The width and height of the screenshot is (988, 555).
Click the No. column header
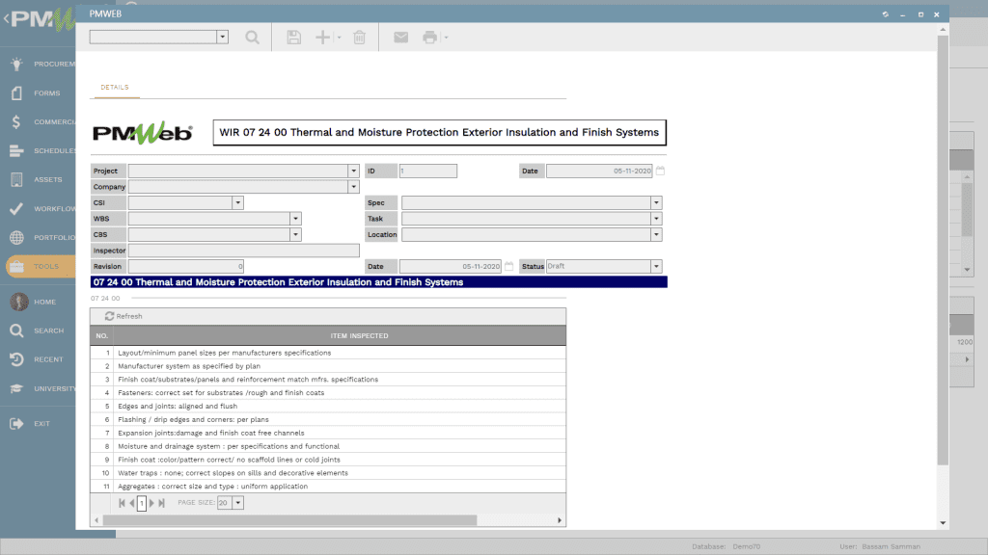pos(102,336)
